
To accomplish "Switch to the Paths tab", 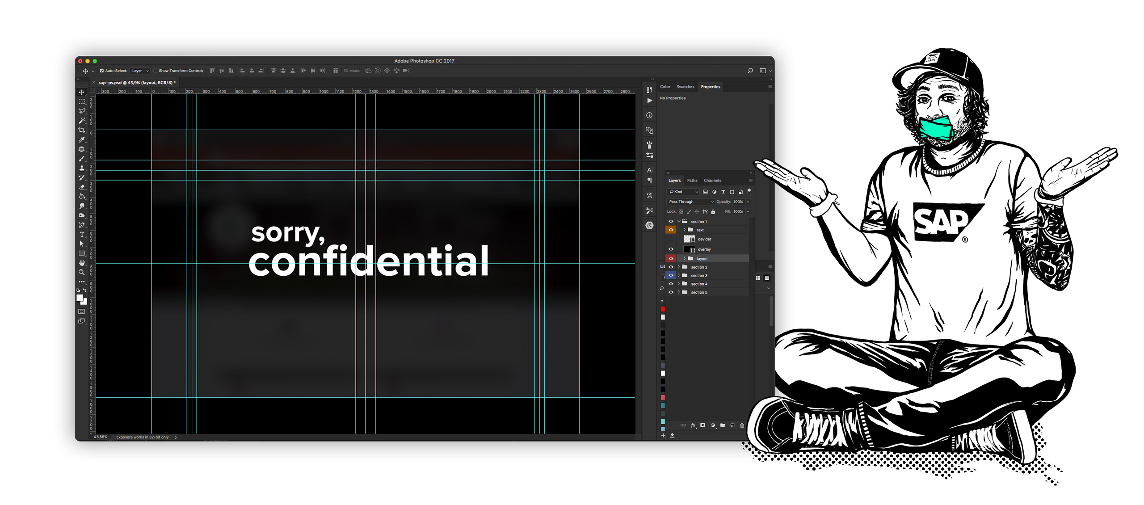I will click(692, 181).
